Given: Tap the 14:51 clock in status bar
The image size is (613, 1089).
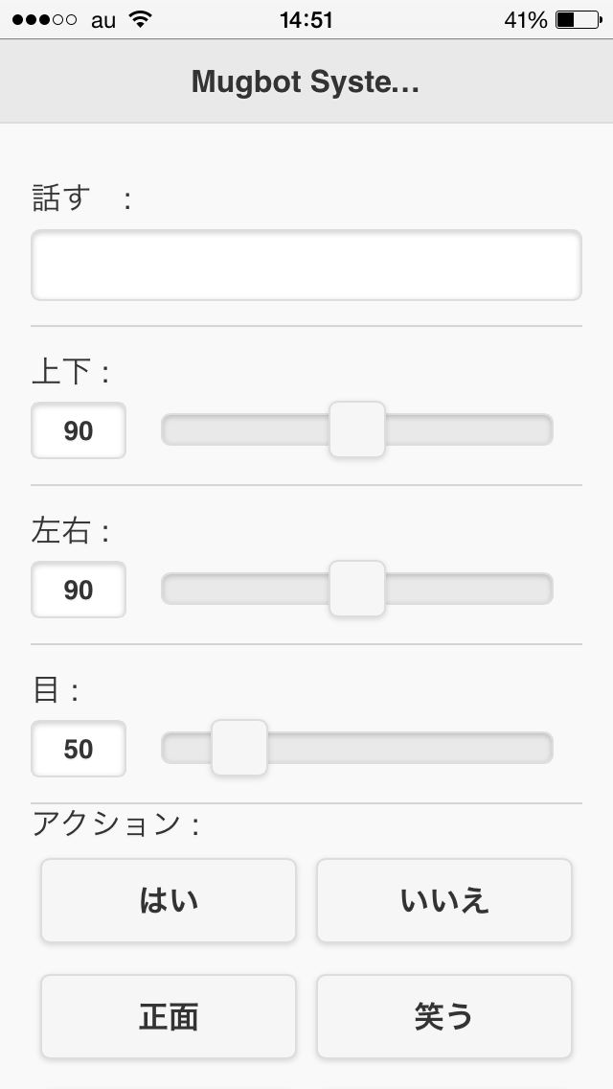Looking at the screenshot, I should pyautogui.click(x=306, y=19).
